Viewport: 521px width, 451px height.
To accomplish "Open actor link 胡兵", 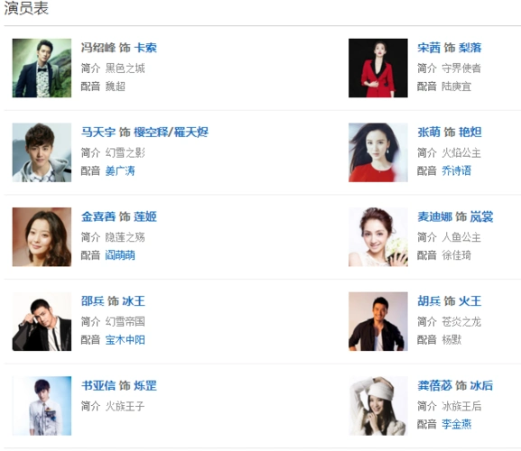I will point(429,301).
